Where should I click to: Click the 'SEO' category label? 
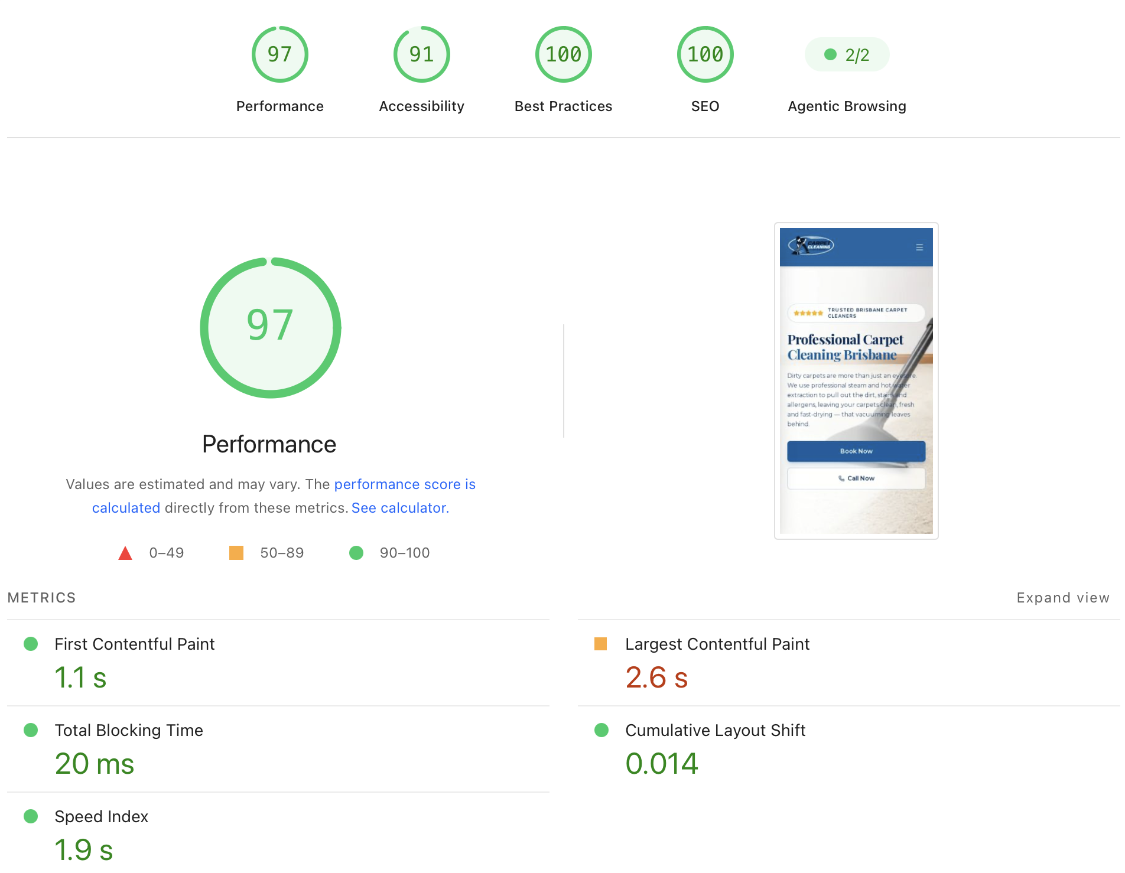point(705,106)
